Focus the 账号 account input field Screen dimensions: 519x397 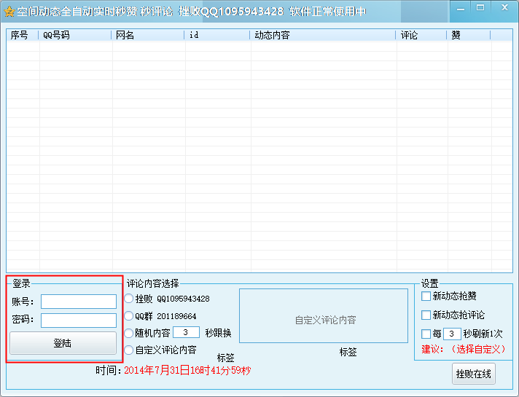tap(79, 302)
